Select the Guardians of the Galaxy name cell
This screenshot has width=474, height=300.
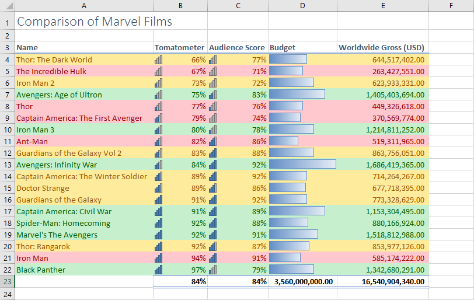click(x=84, y=200)
